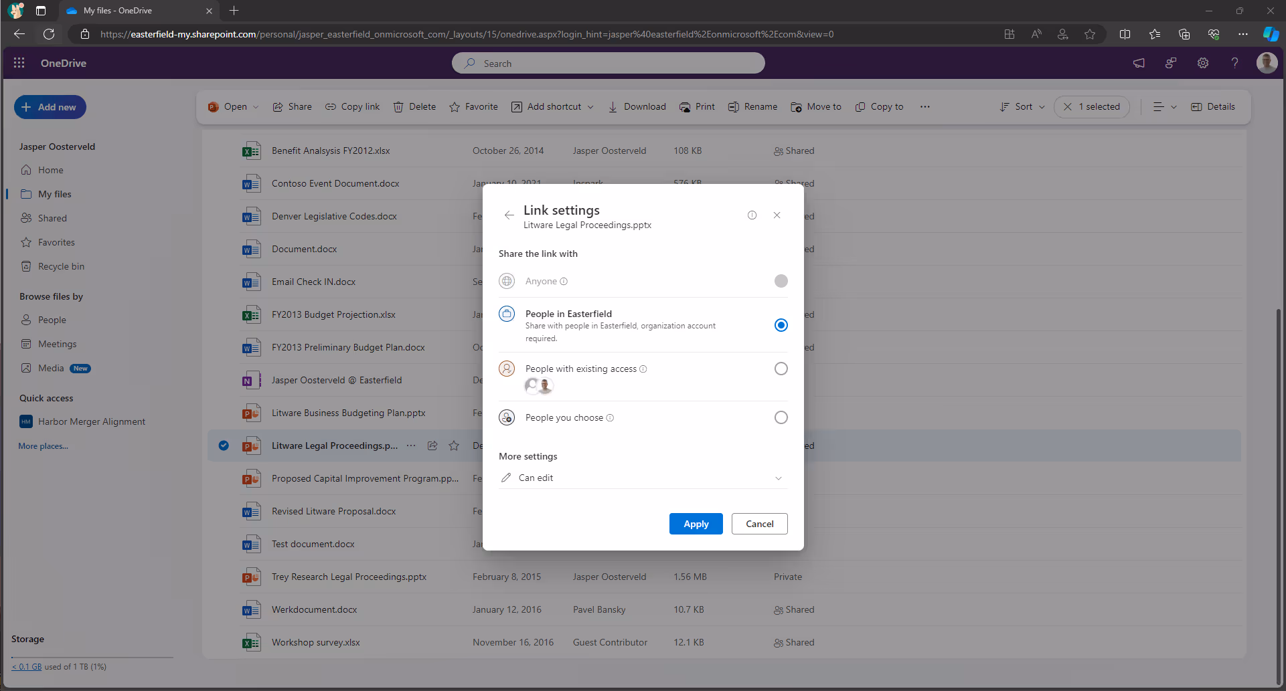Click Print in the command bar
The width and height of the screenshot is (1286, 691).
pos(697,106)
